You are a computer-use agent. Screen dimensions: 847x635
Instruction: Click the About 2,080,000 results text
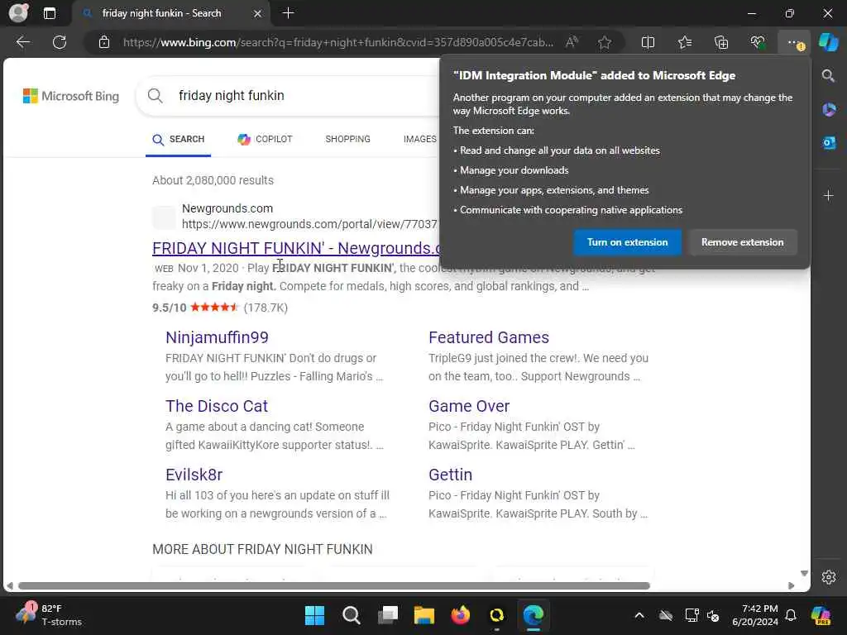tap(213, 180)
